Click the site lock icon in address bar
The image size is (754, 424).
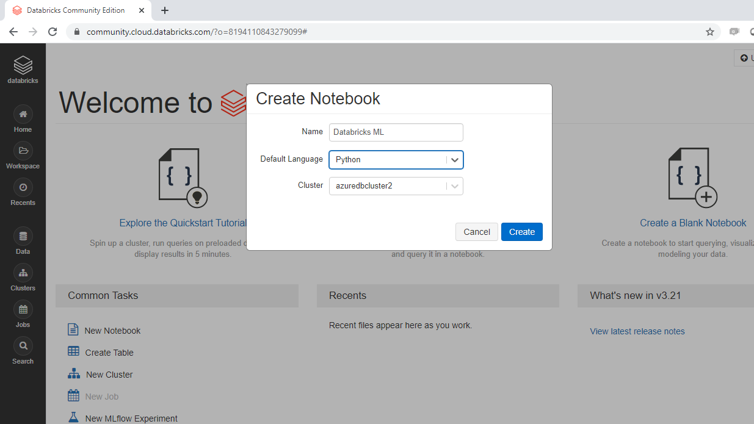(x=76, y=32)
